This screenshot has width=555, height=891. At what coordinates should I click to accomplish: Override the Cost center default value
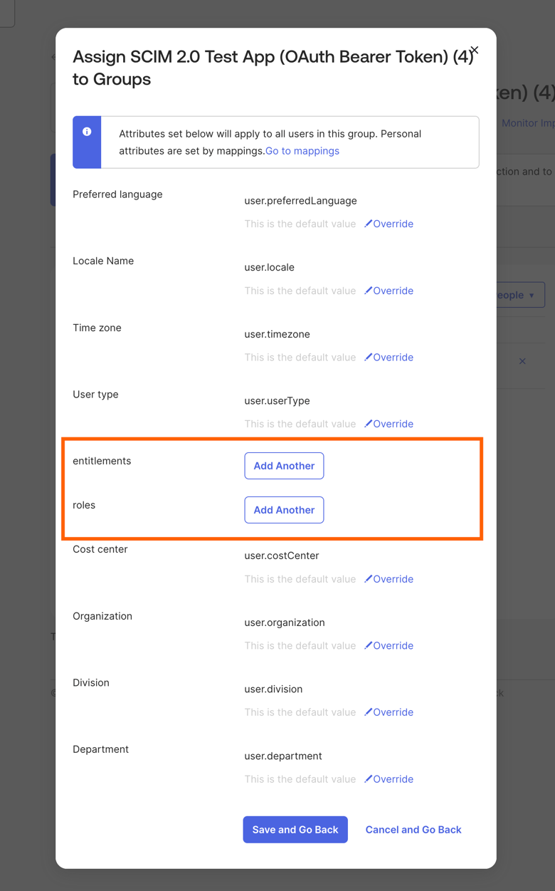tap(388, 579)
